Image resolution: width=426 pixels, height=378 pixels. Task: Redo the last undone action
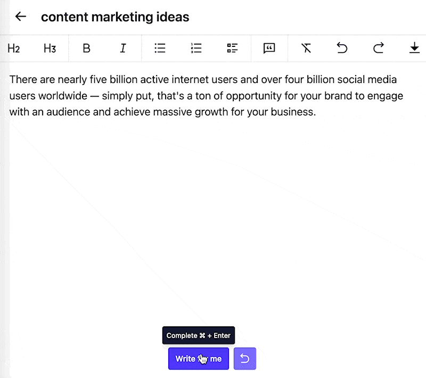point(378,48)
